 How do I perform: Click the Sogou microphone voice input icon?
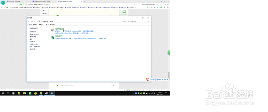158,80
